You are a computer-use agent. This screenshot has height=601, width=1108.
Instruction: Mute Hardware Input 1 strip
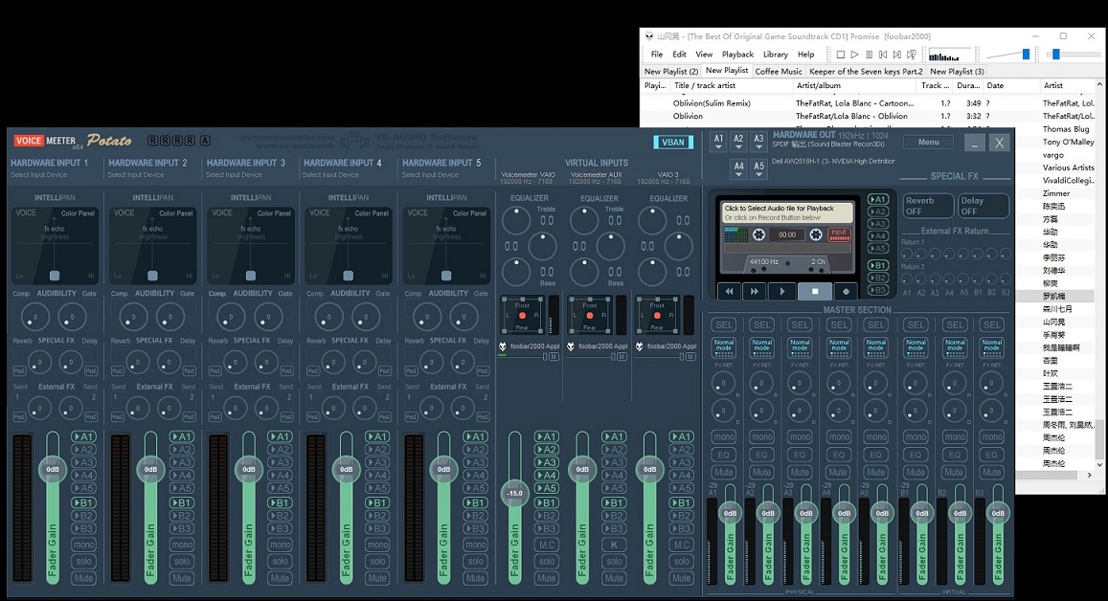click(x=83, y=578)
